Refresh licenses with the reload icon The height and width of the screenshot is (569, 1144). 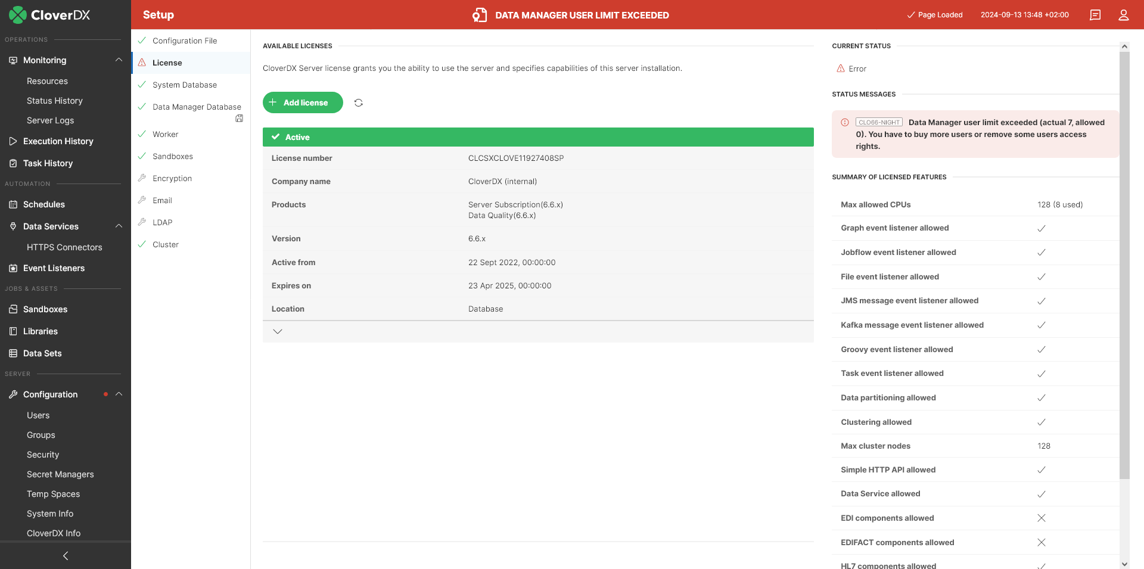tap(359, 102)
